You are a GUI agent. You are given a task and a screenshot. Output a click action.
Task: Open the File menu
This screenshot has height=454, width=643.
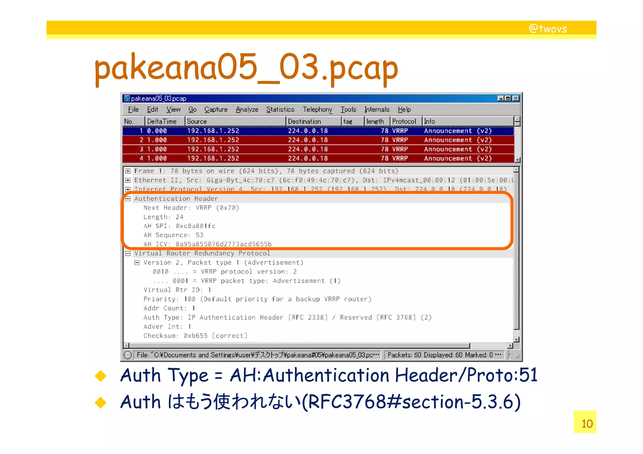point(133,109)
